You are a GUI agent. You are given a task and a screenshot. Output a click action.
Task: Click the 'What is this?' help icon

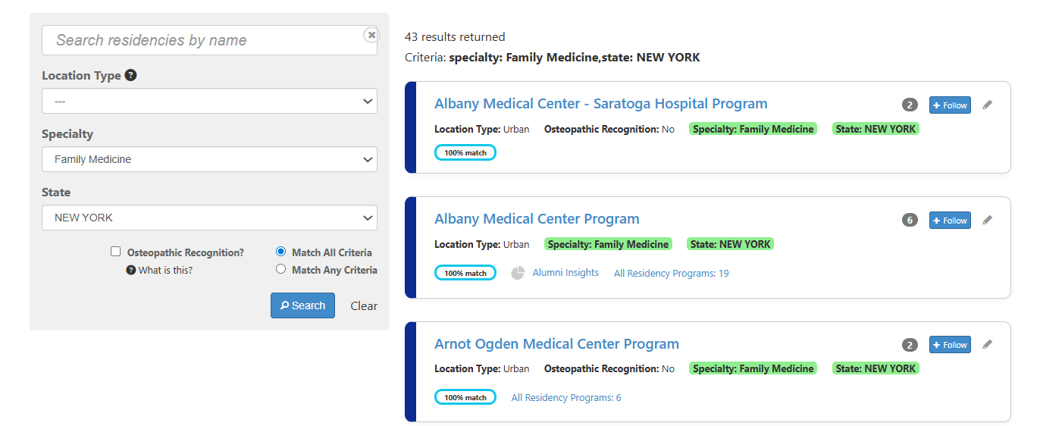click(x=131, y=270)
